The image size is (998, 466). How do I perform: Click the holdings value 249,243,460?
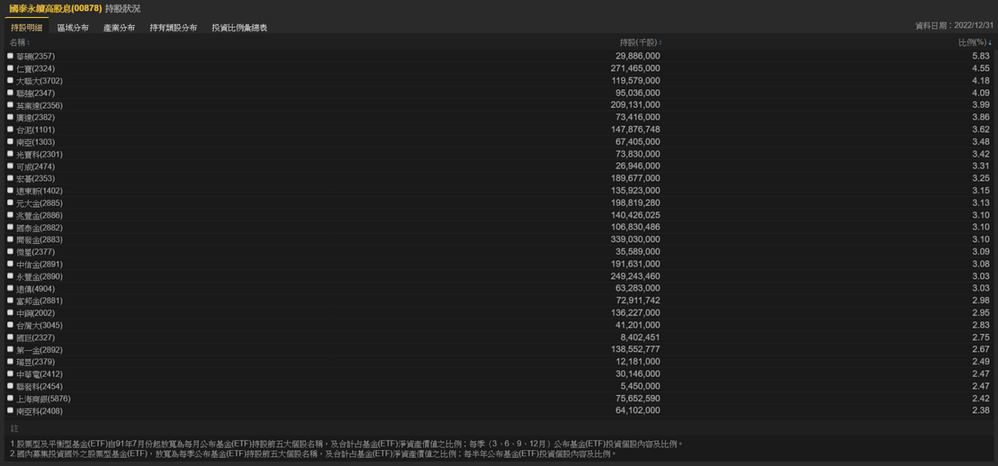(x=635, y=276)
